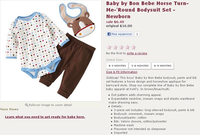Click the main product image of bodysuit set
200x135 pixels.
[51, 51]
